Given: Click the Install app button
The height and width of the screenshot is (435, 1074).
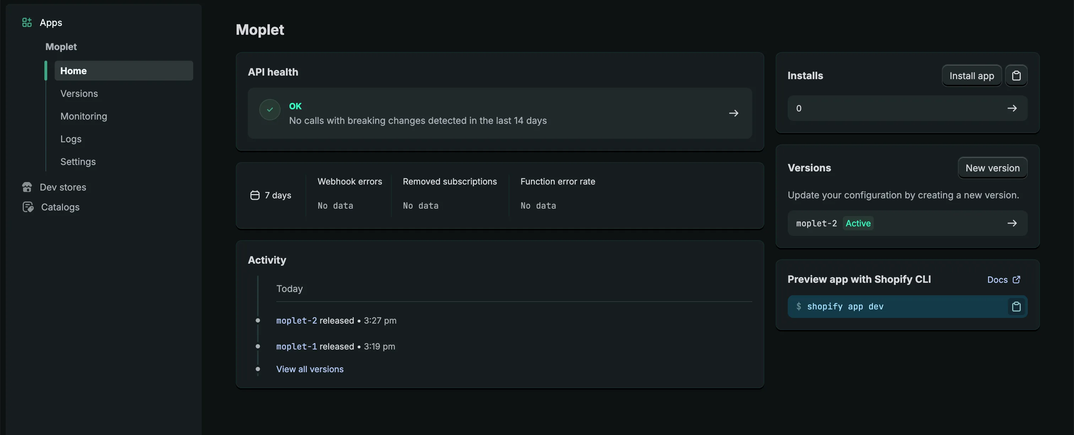Looking at the screenshot, I should pos(971,76).
